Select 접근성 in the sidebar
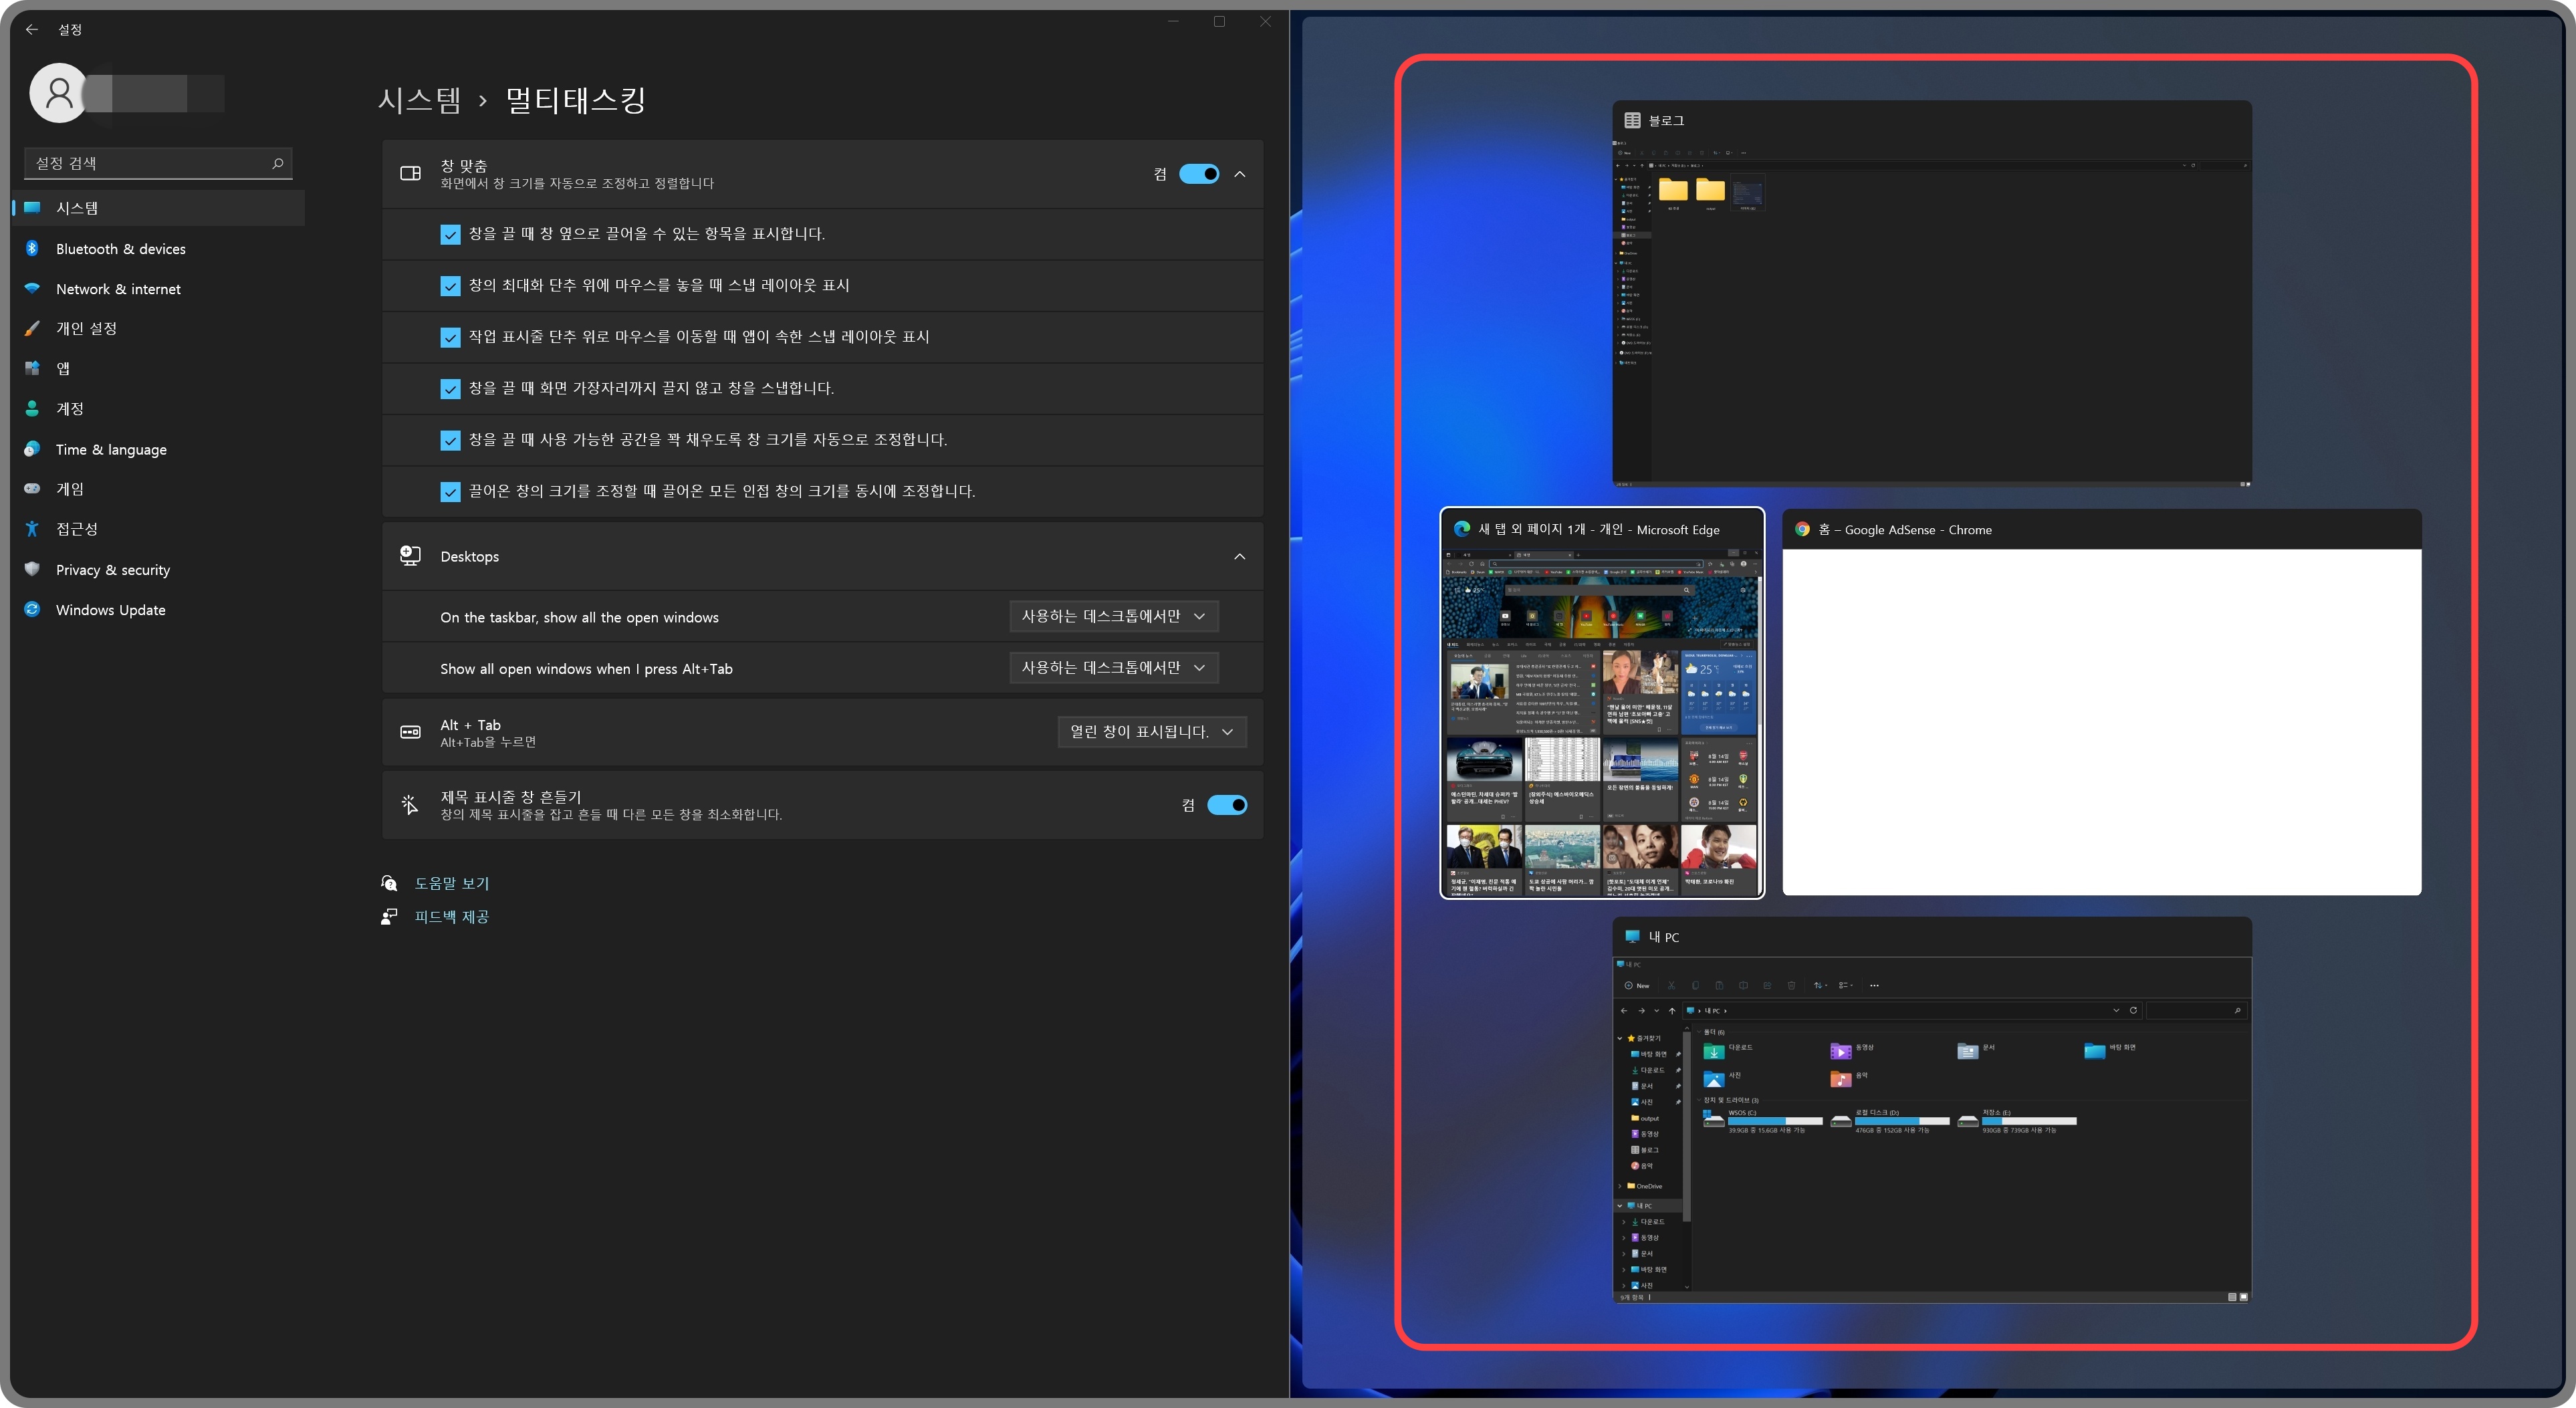 pos(76,529)
